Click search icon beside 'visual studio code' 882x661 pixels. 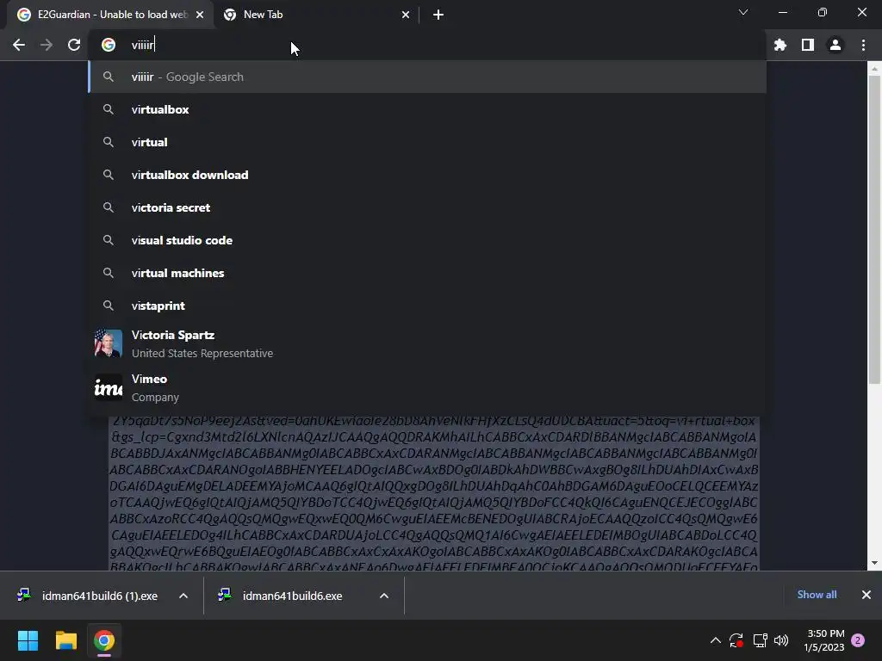click(x=109, y=240)
